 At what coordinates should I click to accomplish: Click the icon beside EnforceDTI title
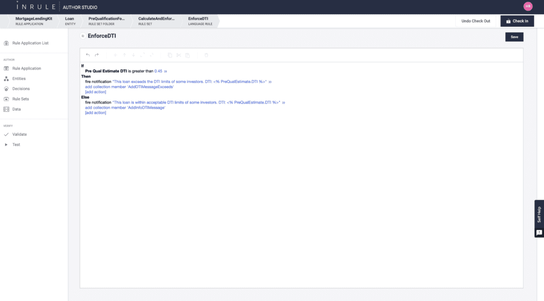tap(83, 36)
